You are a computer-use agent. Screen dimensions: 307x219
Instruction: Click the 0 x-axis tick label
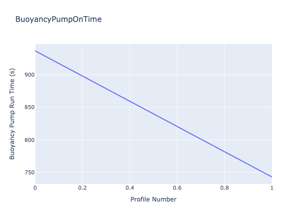coord(36,188)
